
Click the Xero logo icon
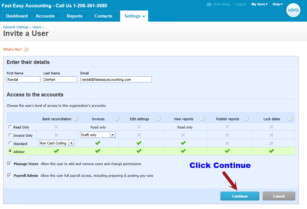pos(293,10)
